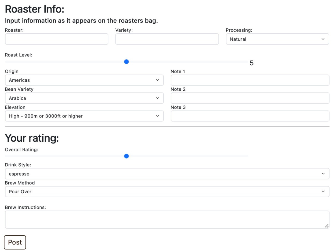Screen dimensions: 334x250
Task: Click the Post button
Action: pyautogui.click(x=15, y=242)
